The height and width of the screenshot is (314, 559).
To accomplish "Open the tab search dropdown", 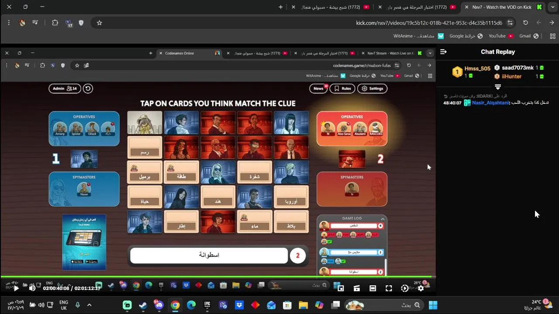I will pyautogui.click(x=552, y=7).
